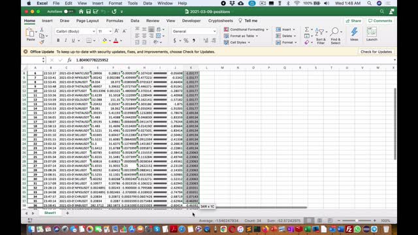Toggle the AutoSave switch
Image resolution: width=418 pixels, height=235 pixels.
point(68,12)
